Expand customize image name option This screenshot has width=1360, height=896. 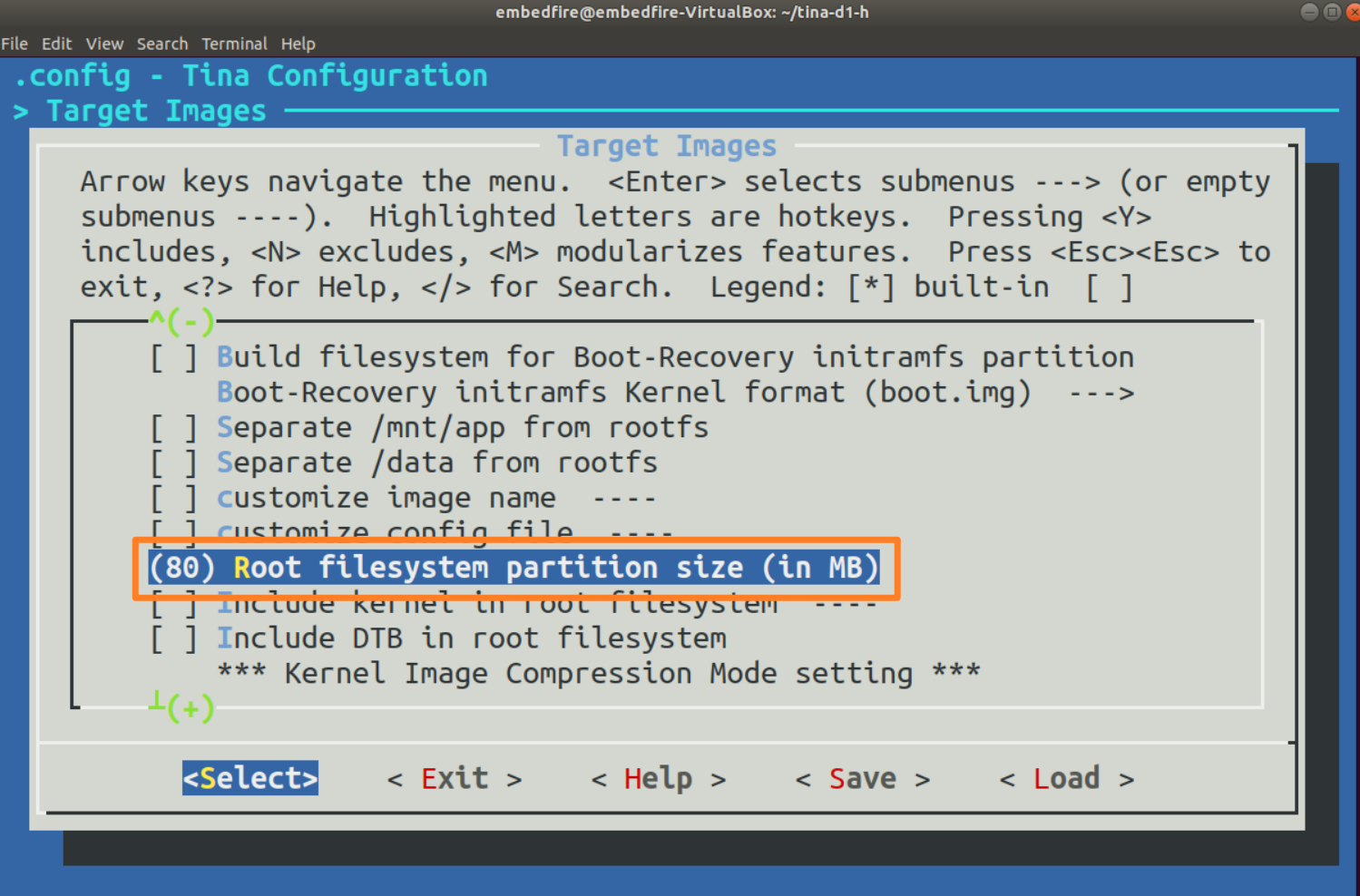386,498
